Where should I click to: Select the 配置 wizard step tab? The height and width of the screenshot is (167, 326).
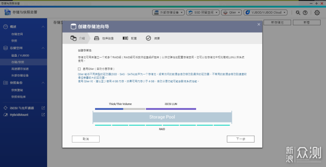[130, 38]
